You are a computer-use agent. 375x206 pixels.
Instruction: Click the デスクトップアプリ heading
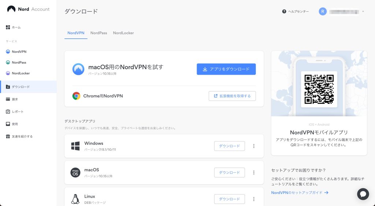[80, 121]
